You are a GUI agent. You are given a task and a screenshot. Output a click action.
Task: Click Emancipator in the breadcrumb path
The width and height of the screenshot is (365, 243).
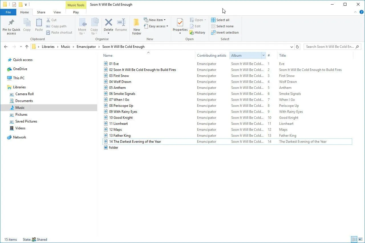86,47
